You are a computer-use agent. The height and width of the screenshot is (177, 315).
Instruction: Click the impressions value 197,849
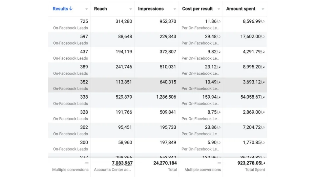(x=168, y=143)
